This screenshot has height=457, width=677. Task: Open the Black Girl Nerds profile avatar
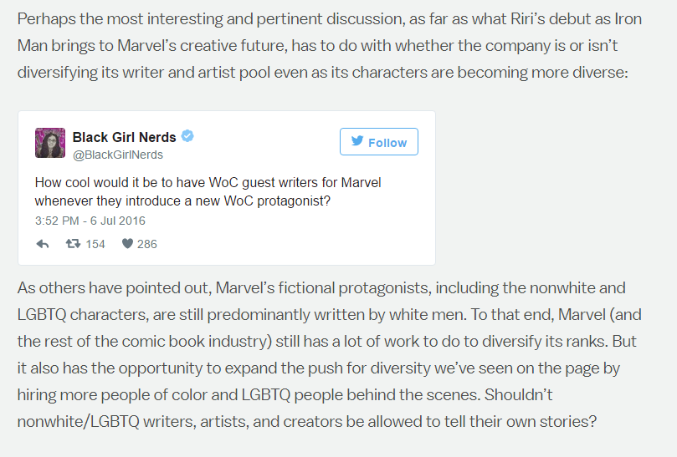[x=50, y=143]
